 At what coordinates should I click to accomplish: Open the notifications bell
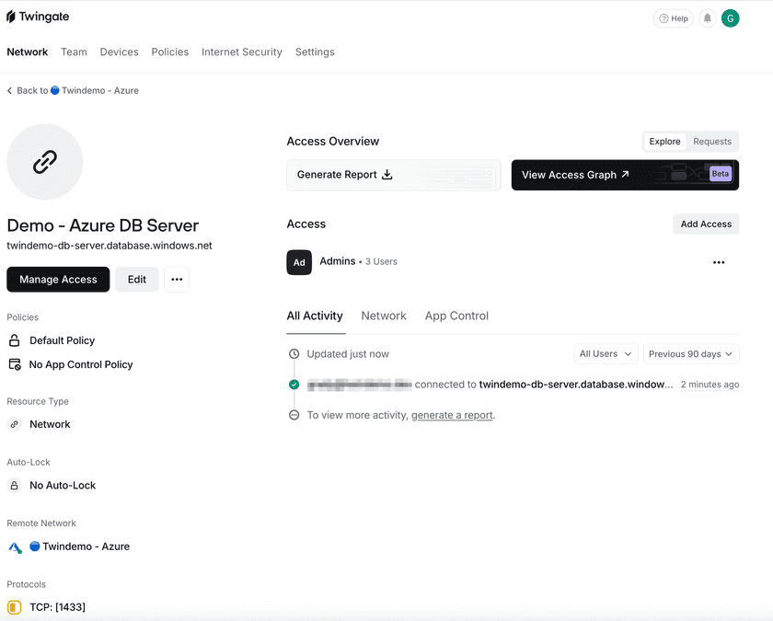pyautogui.click(x=705, y=17)
